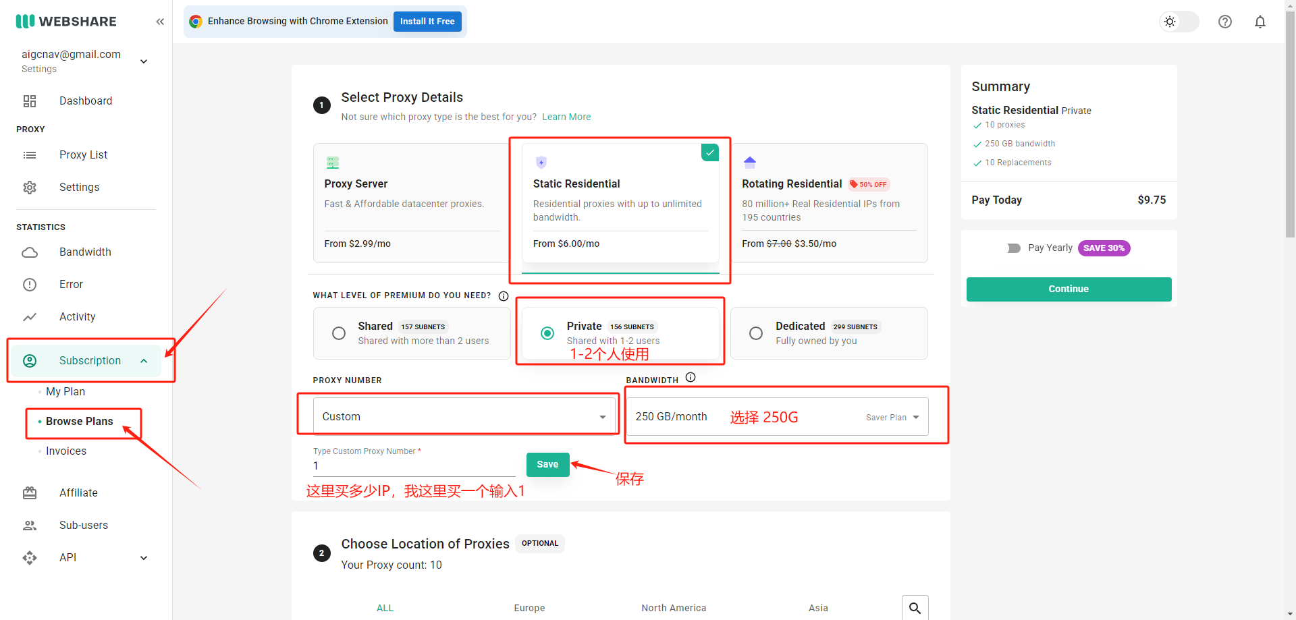Click the Sub-users people icon

click(x=30, y=526)
